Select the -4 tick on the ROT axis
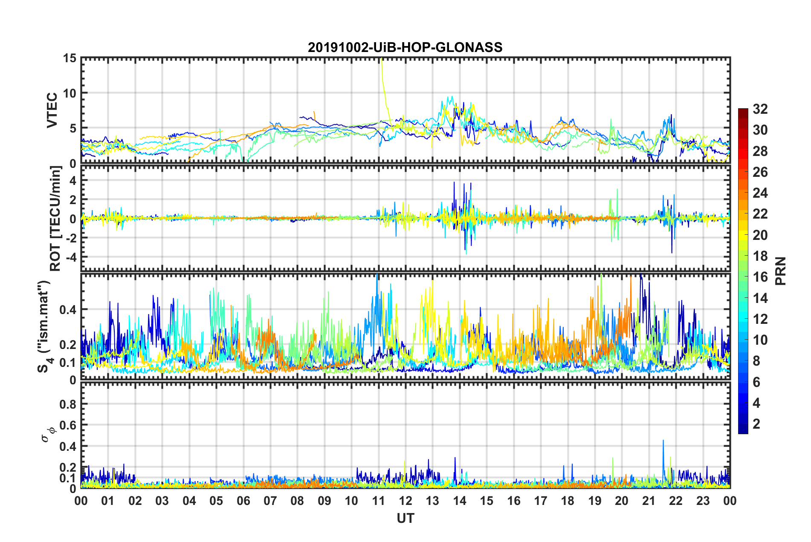The width and height of the screenshot is (811, 542). (71, 257)
